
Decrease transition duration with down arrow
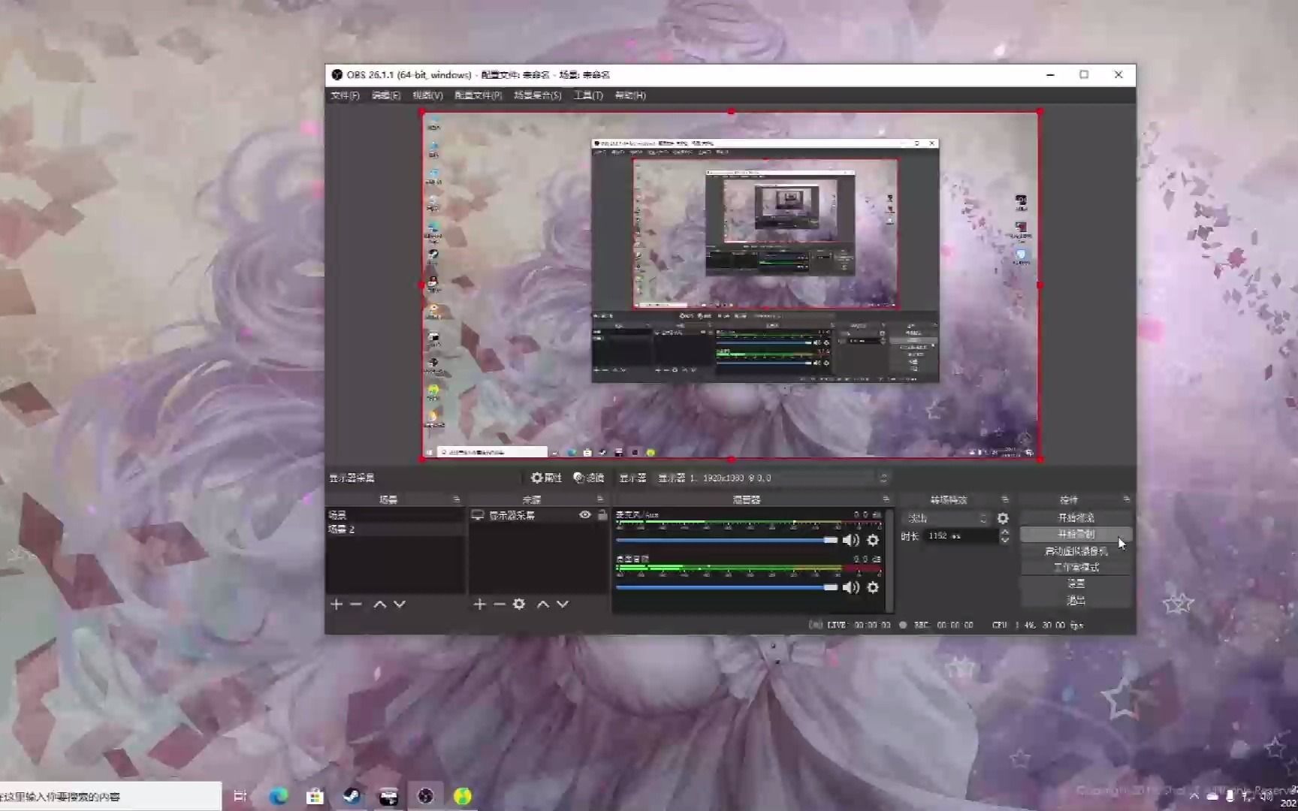click(1004, 540)
